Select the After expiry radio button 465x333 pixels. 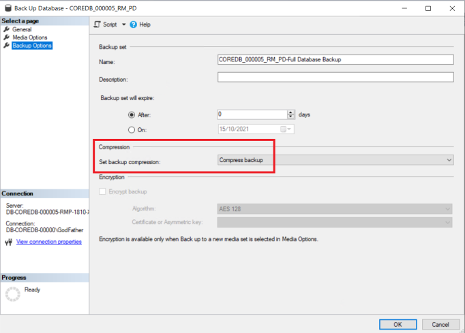coord(132,115)
